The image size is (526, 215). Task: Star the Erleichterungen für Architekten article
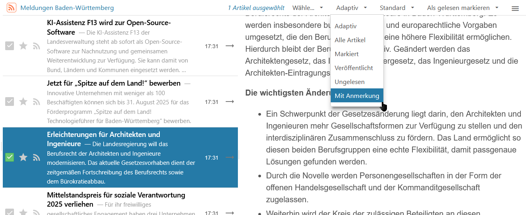[23, 158]
